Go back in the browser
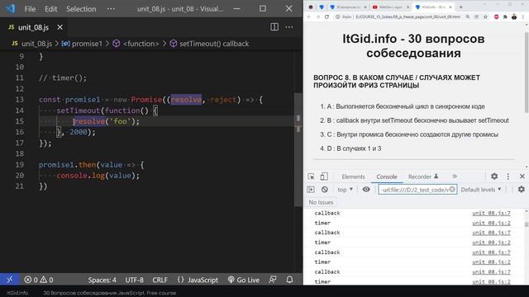This screenshot has height=297, width=529. [308, 16]
